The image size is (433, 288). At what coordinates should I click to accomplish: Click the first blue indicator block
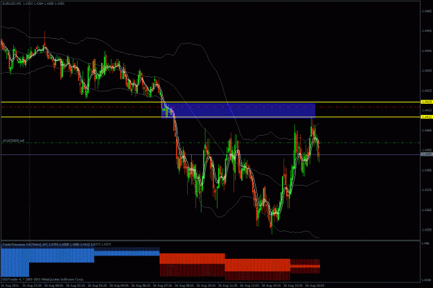(15, 262)
